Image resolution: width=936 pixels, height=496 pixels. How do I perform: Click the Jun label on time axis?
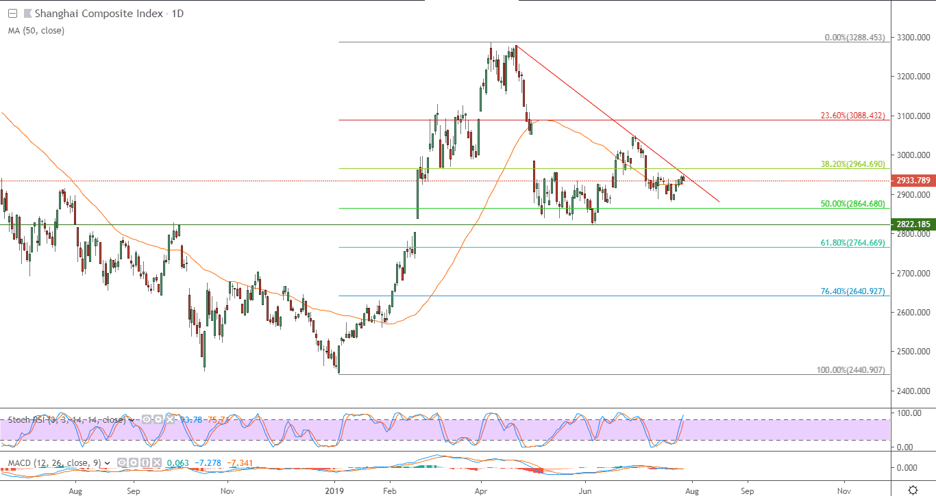[x=586, y=491]
